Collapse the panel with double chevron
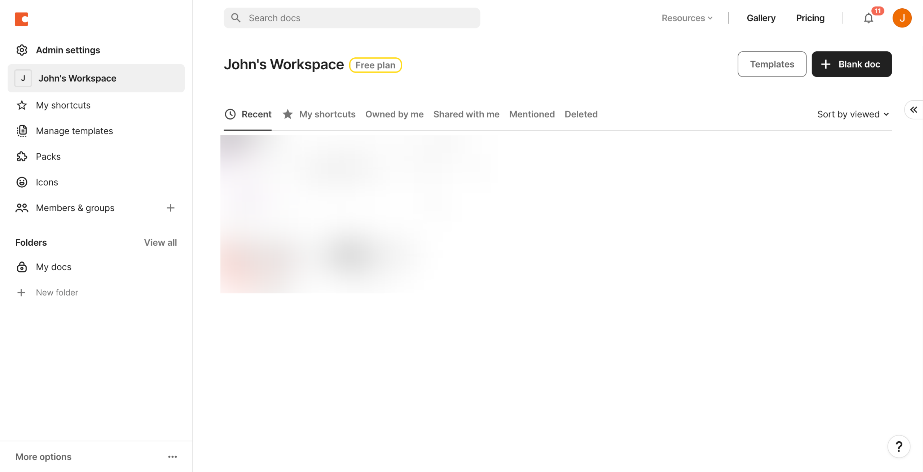The image size is (923, 472). pyautogui.click(x=913, y=110)
